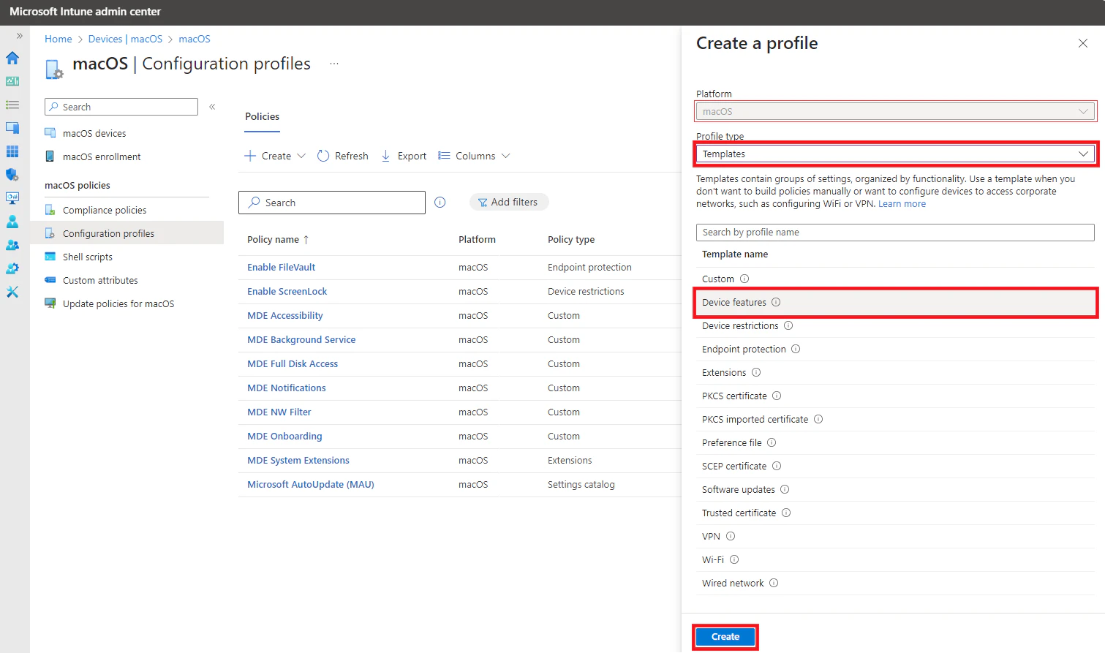
Task: Click the info icon next to PKCS certificate
Action: 777,396
